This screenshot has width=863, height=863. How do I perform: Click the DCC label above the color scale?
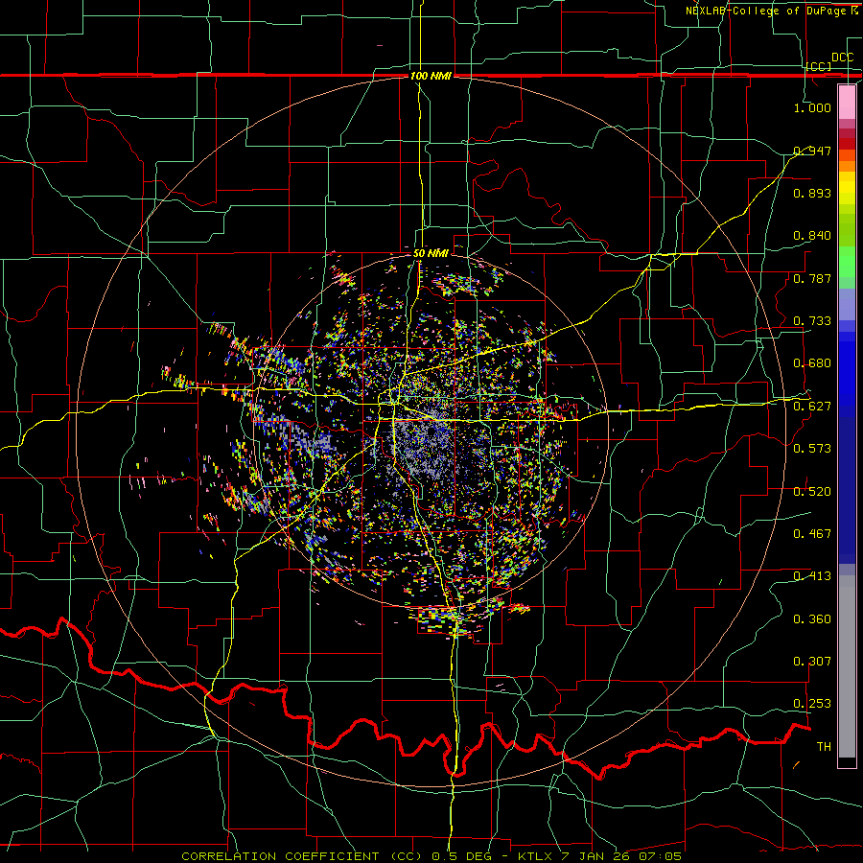[842, 58]
